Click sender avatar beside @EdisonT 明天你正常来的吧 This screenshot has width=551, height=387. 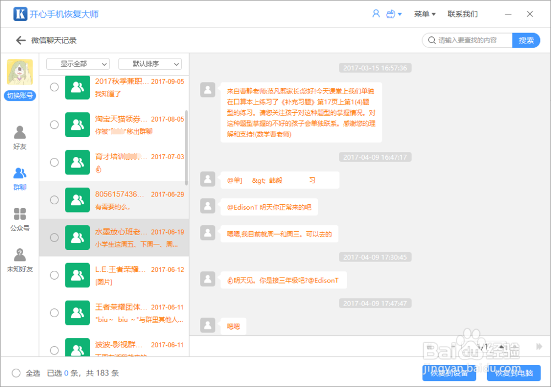click(x=208, y=206)
